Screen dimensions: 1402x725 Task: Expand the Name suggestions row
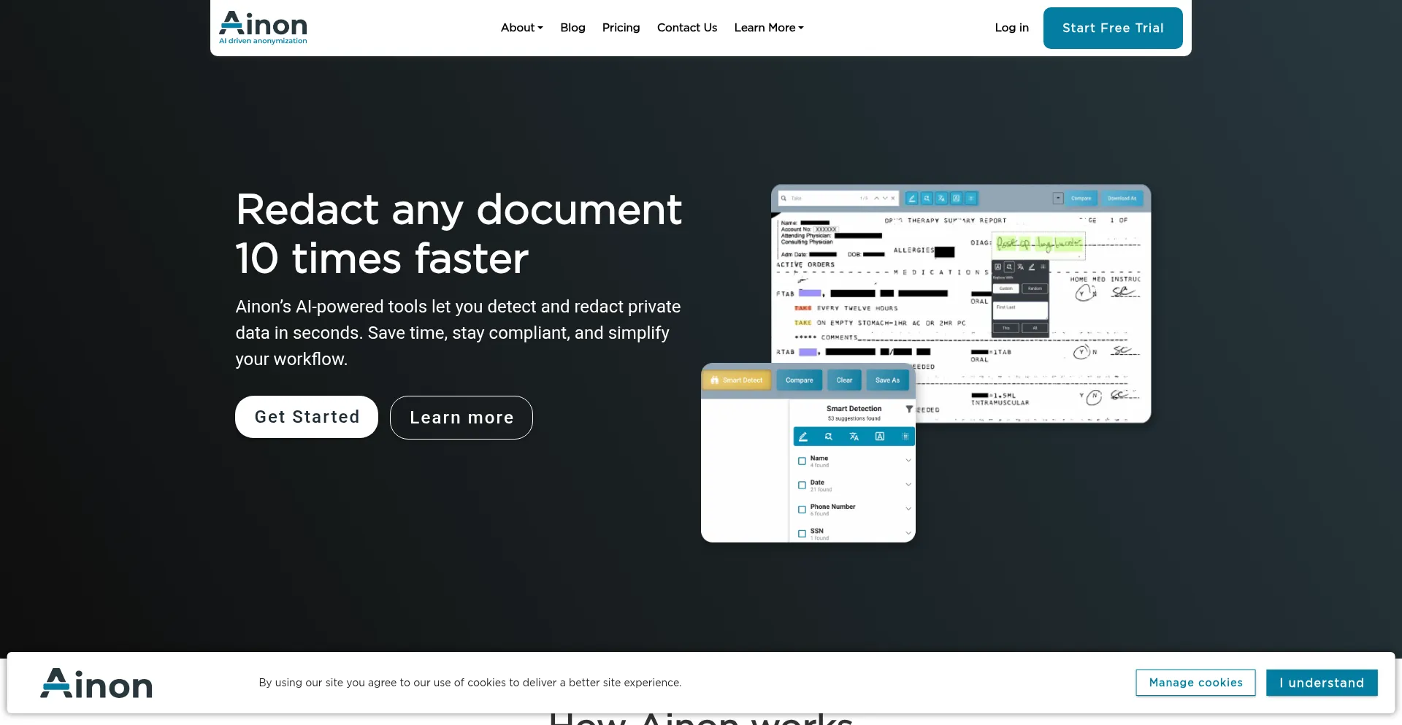tap(908, 460)
